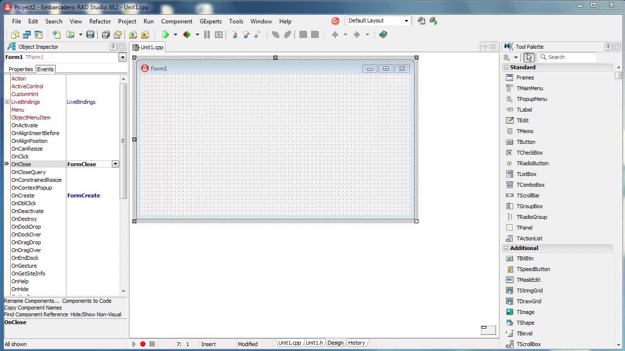
Task: Select the OnDblClick event row
Action: click(62, 203)
